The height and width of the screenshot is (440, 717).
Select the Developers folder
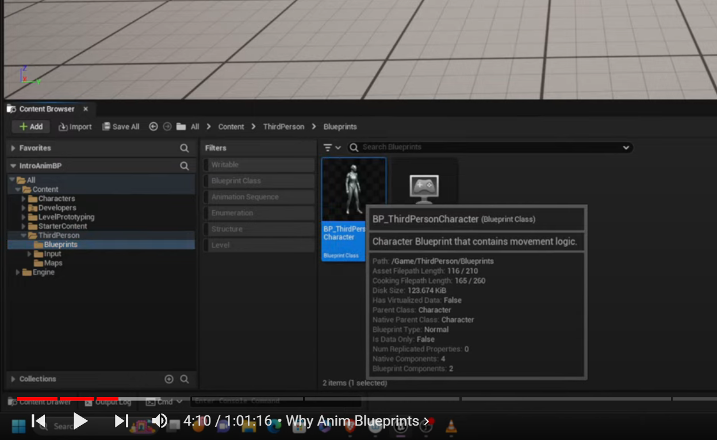pos(57,208)
